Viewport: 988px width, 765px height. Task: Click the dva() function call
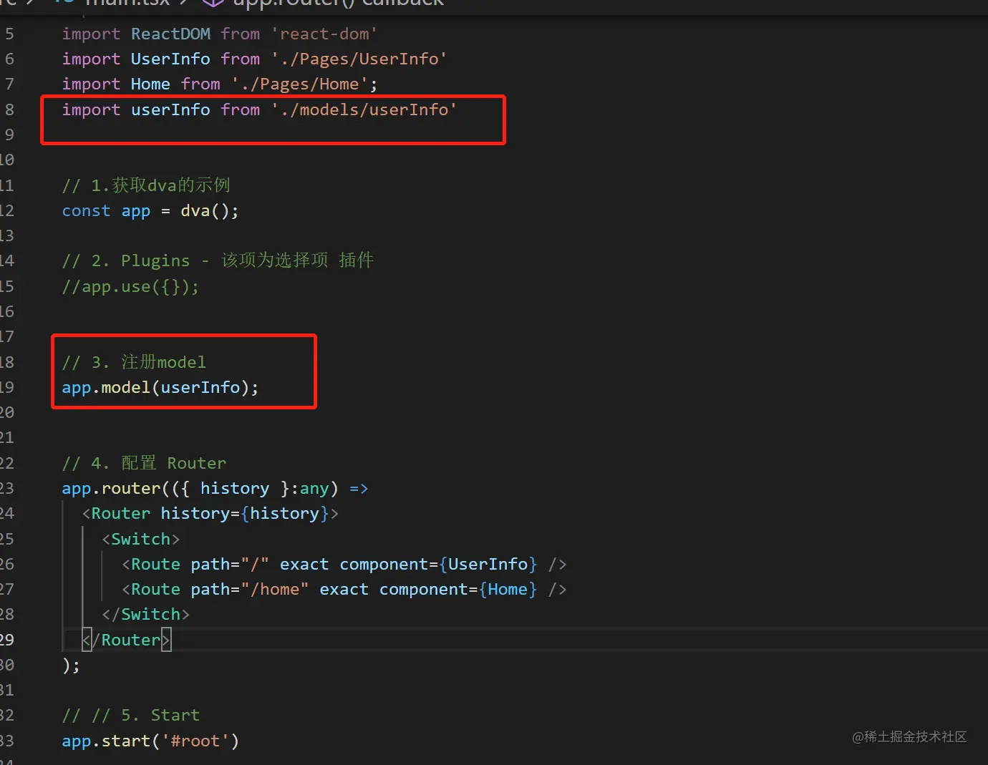(x=205, y=210)
